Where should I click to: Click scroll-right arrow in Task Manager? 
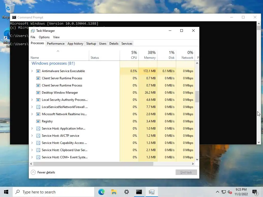(193, 164)
